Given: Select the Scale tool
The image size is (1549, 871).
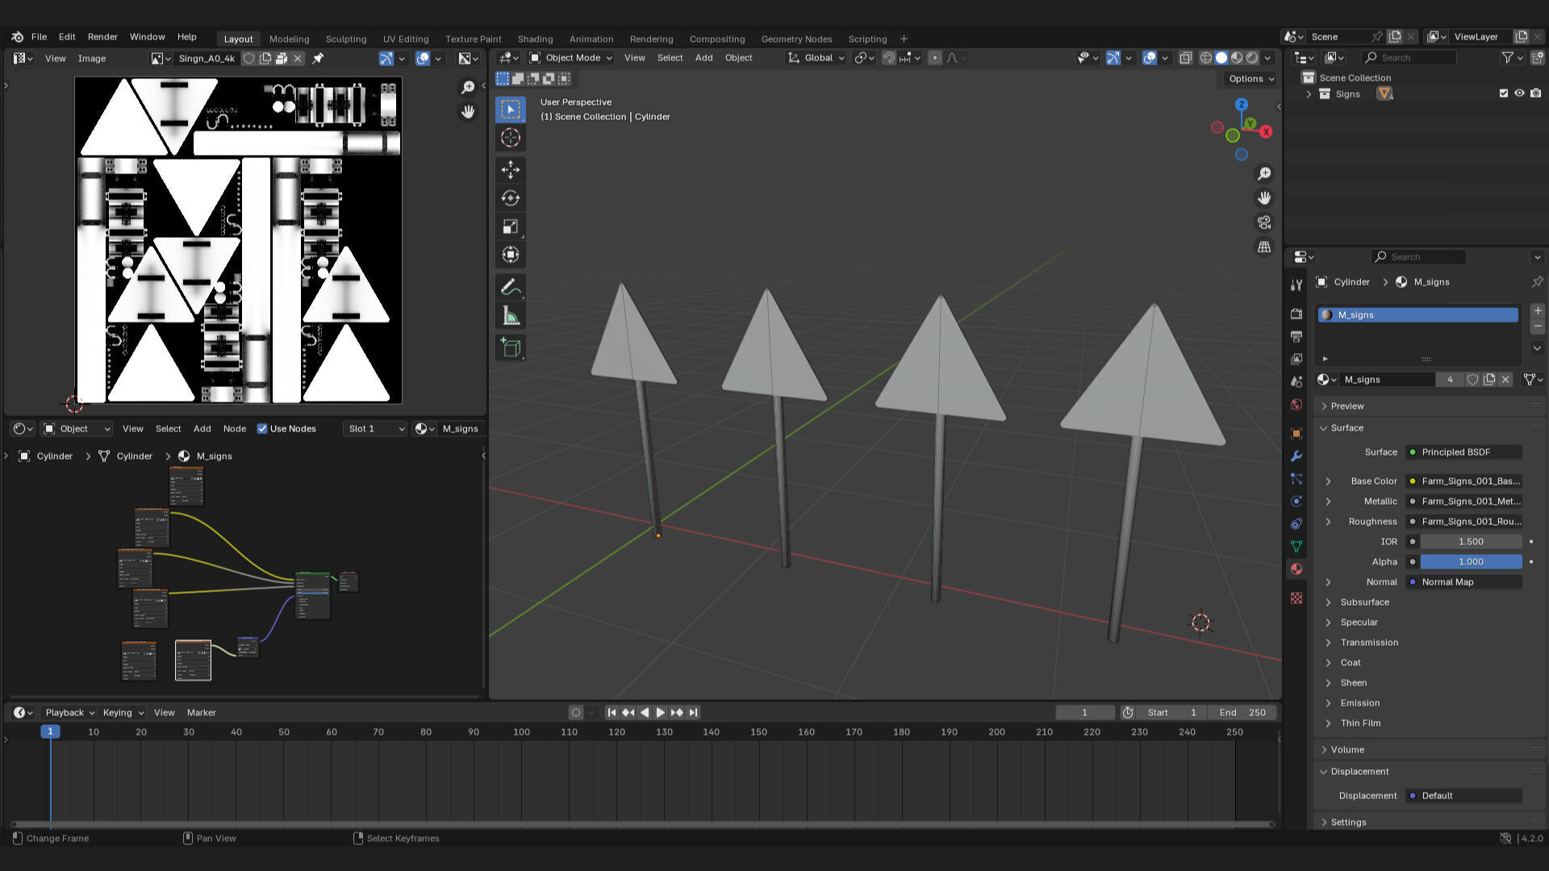Looking at the screenshot, I should (x=510, y=227).
